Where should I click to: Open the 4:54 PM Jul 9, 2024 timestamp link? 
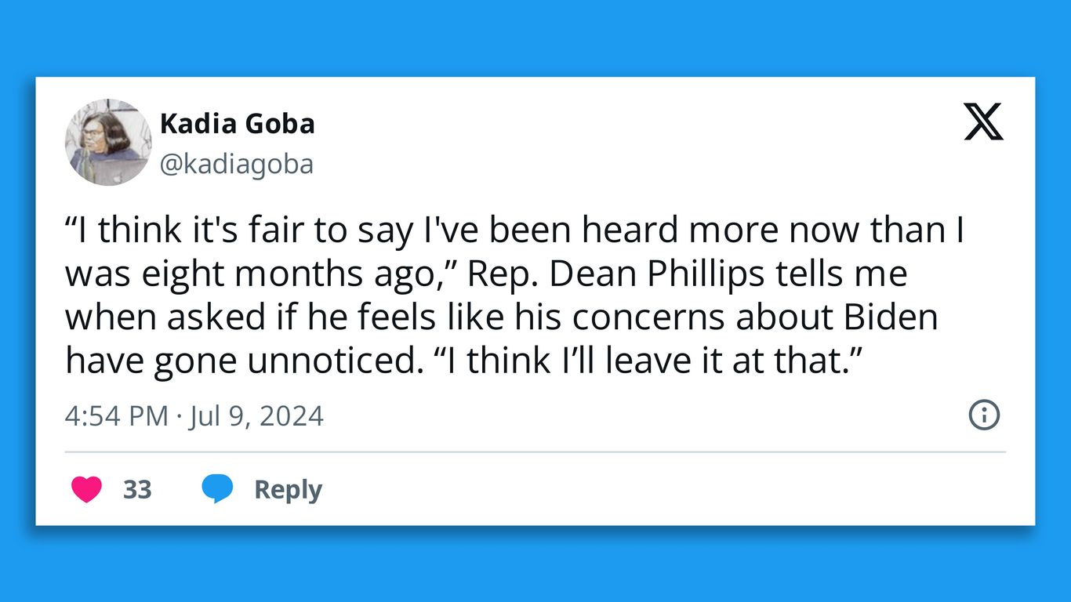coord(194,415)
